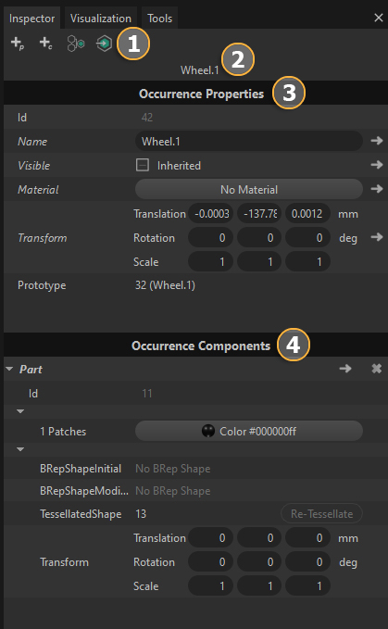388x629 pixels.
Task: Click the arrow next to Visible row
Action: (376, 165)
